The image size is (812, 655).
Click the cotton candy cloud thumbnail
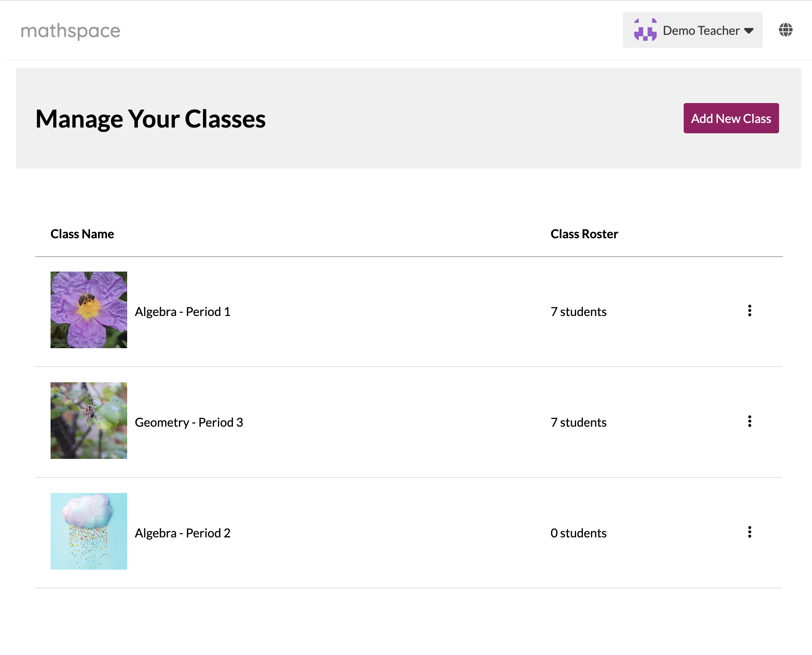pyautogui.click(x=89, y=531)
